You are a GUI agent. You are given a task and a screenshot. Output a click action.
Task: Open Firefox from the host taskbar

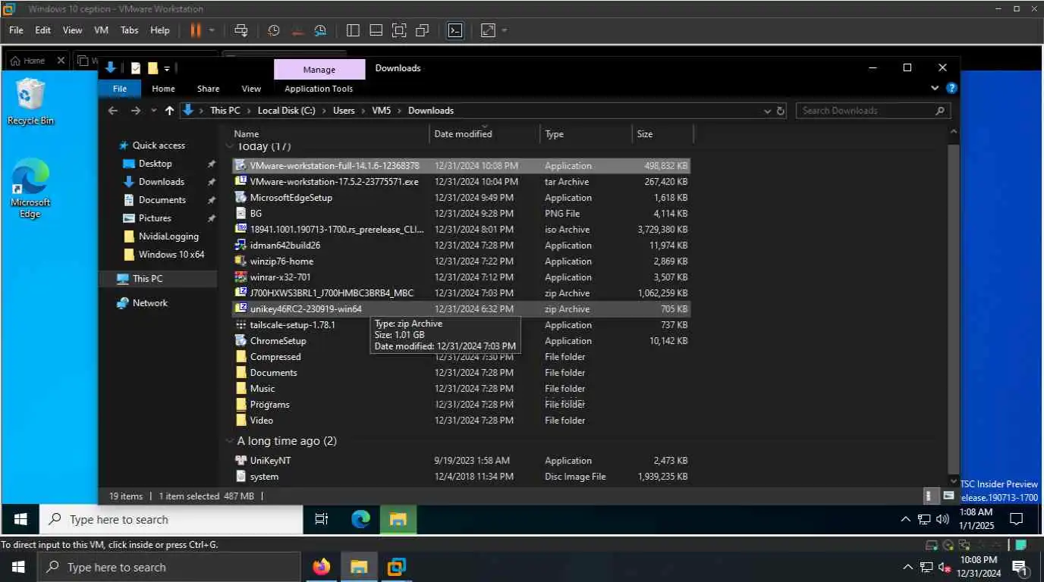click(x=322, y=567)
